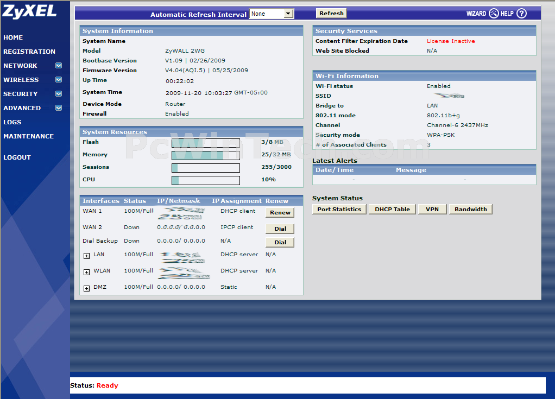The height and width of the screenshot is (399, 555).
Task: Click the Bridge to 'LAN' value
Action: (432, 106)
